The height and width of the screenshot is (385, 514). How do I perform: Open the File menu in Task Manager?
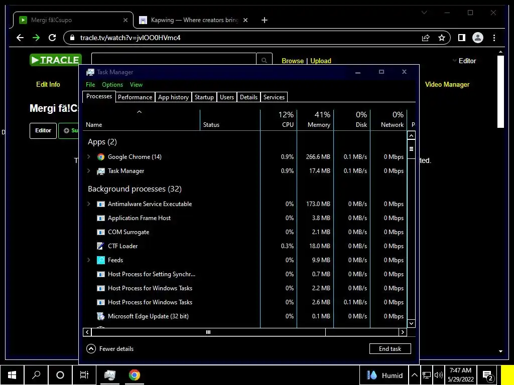(x=90, y=84)
